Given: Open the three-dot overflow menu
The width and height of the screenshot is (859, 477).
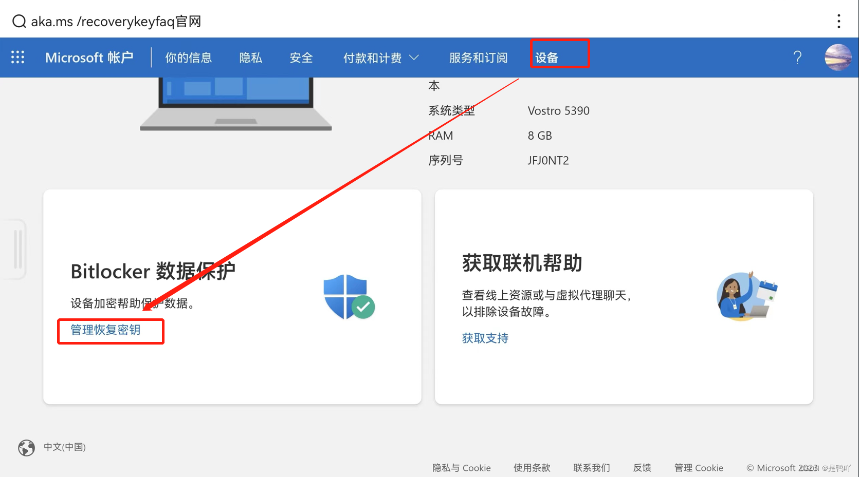Looking at the screenshot, I should click(838, 21).
